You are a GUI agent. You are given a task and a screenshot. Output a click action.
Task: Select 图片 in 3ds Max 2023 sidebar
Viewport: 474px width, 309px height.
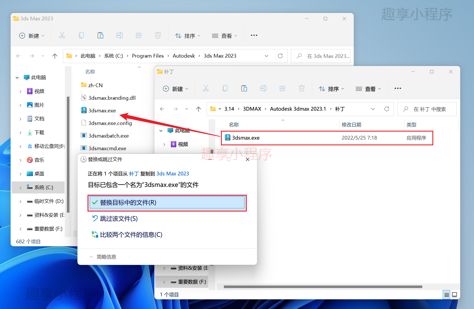point(39,105)
